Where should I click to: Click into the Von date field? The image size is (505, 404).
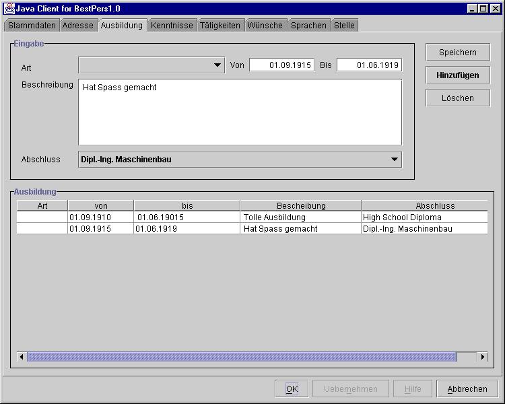tap(281, 65)
